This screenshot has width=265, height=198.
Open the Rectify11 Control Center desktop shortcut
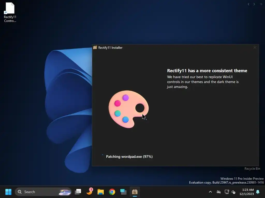click(10, 12)
